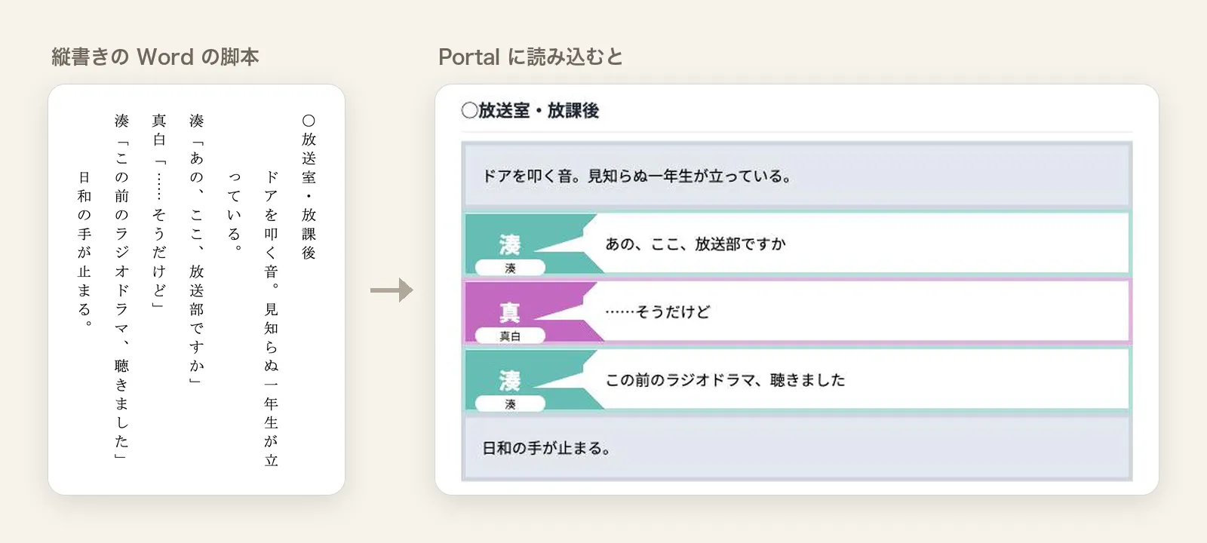Select the stage direction ドアを叩く音。見知らぬ一年生が立っている。
Viewport: 1207px width, 543px height.
(x=797, y=176)
